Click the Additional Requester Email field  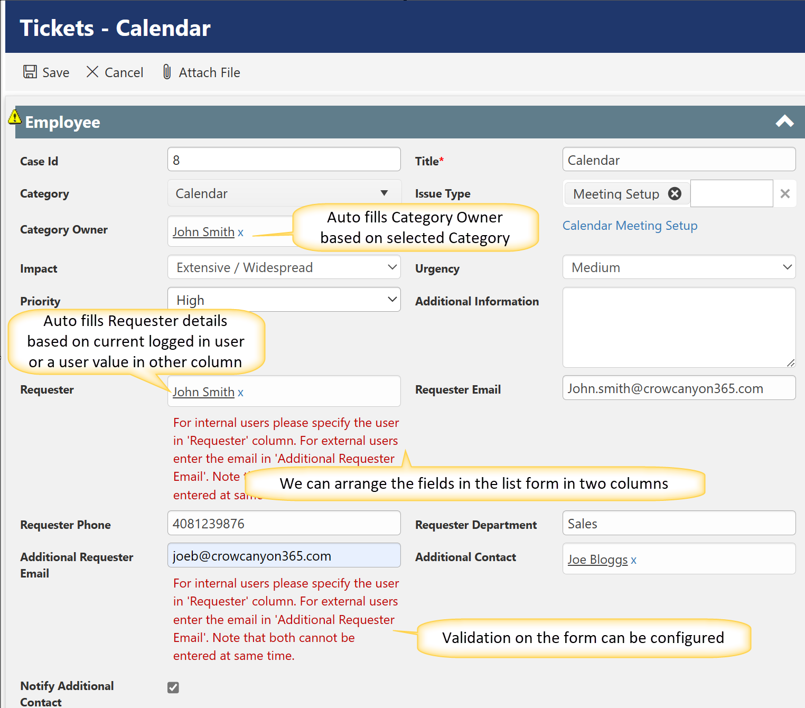(284, 555)
